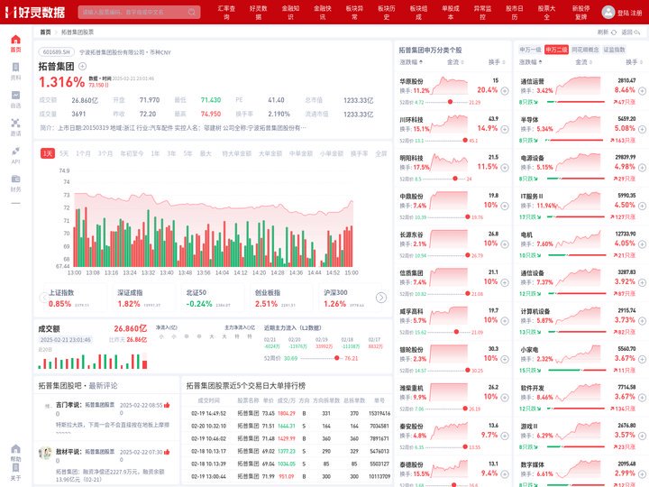Image resolution: width=649 pixels, height=487 pixels.
Task: Open the API sidebar icon
Action: click(x=15, y=152)
